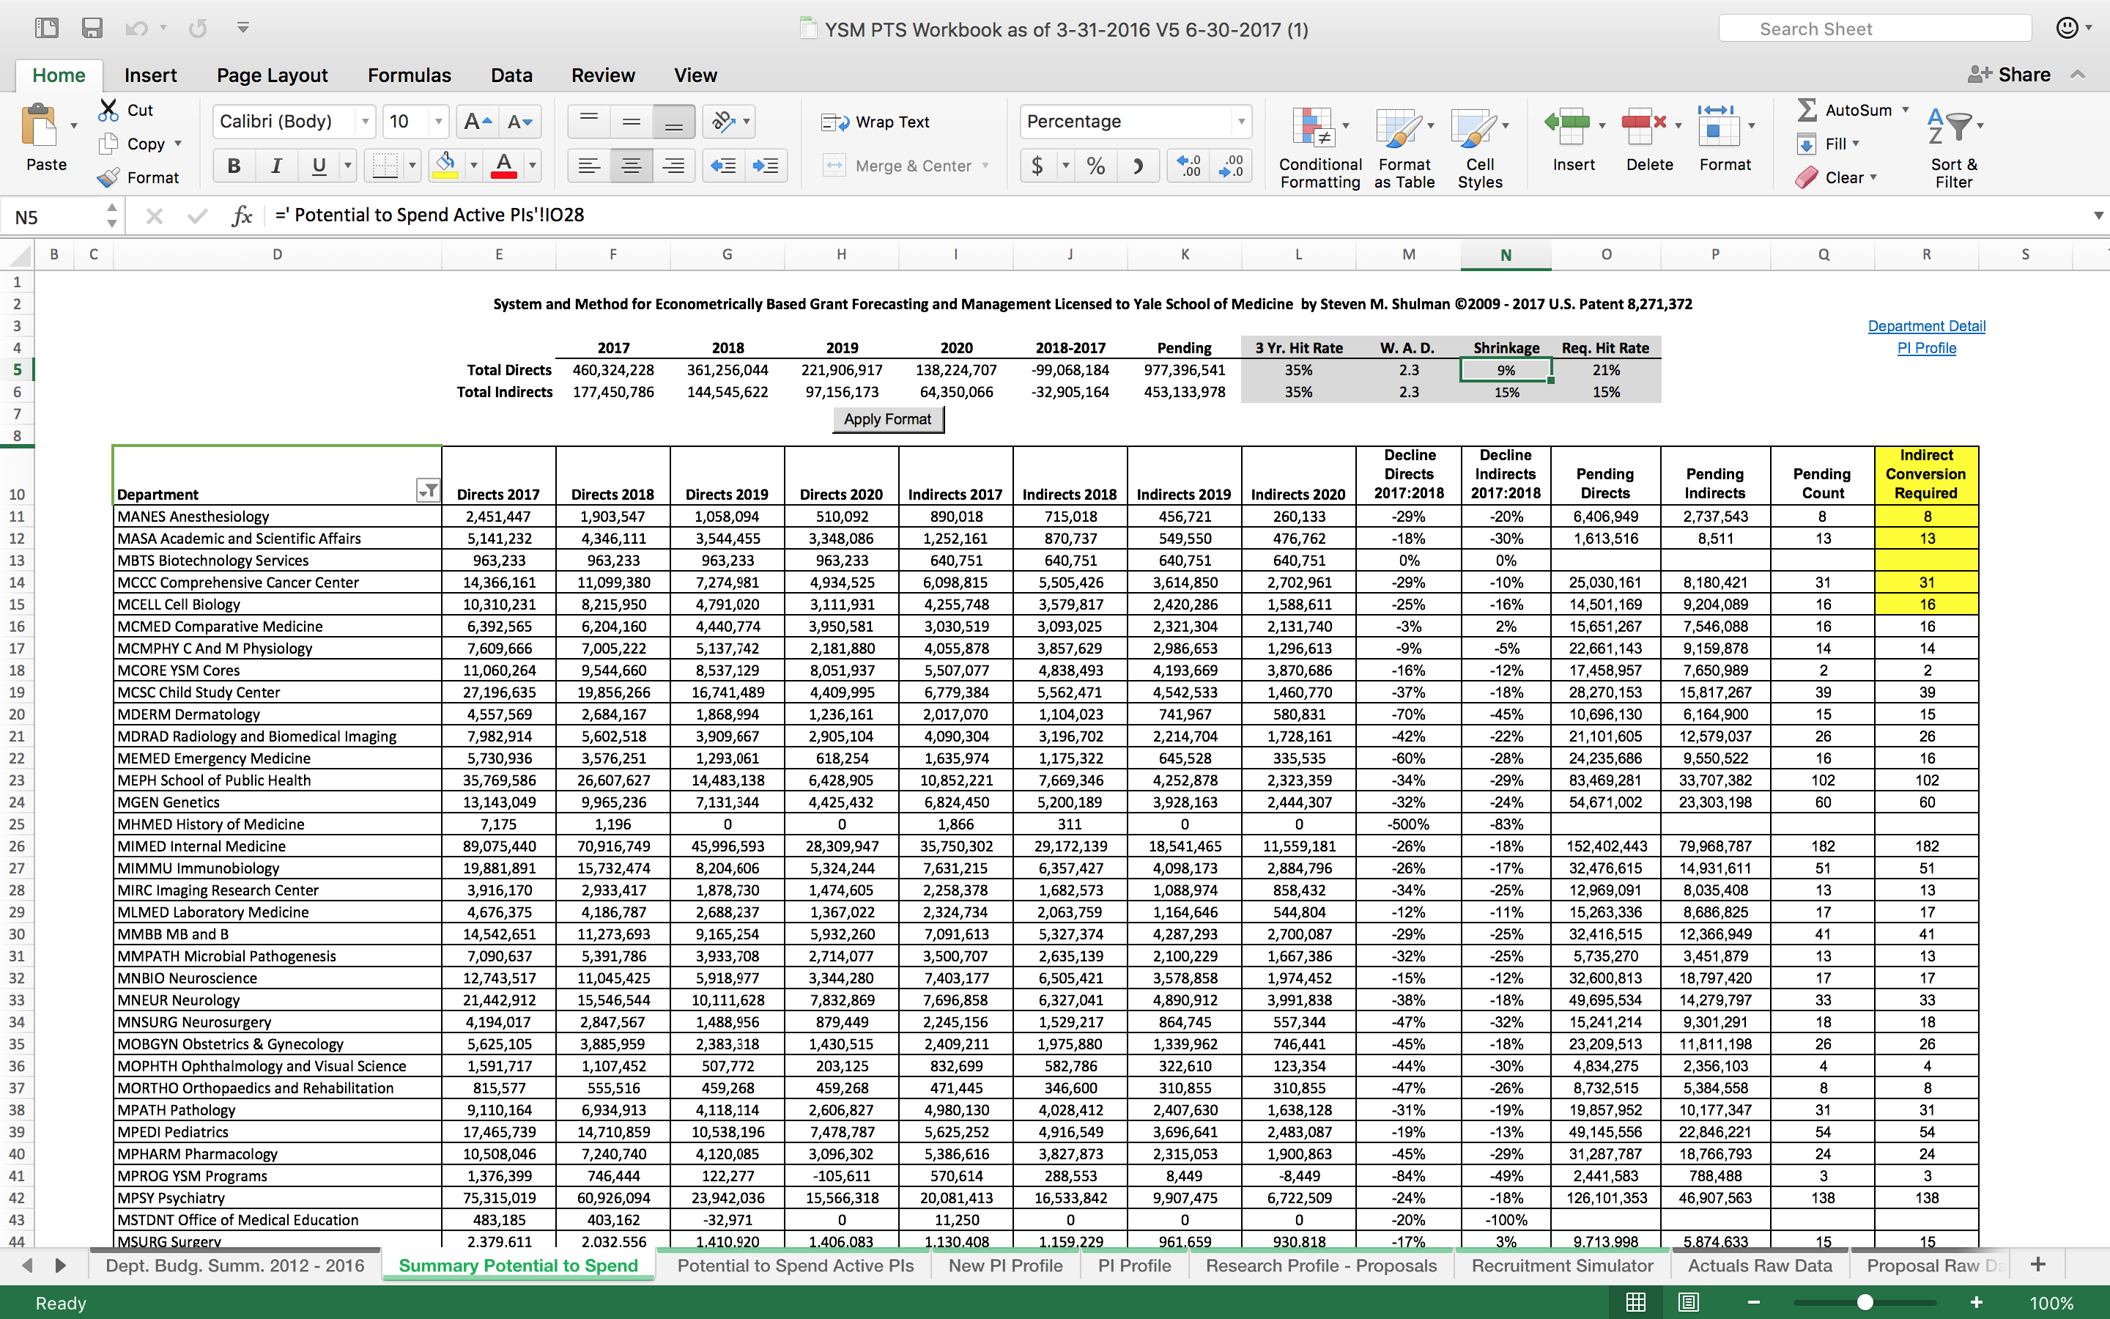Click the zoom slider handle

click(1865, 1302)
